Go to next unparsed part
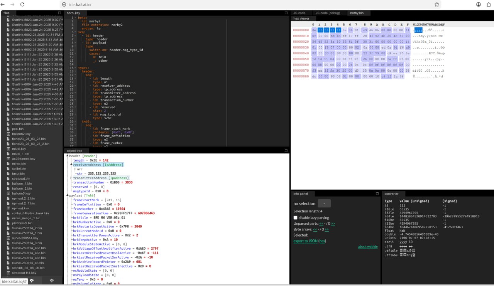This screenshot has width=494, height=286. coord(333,224)
